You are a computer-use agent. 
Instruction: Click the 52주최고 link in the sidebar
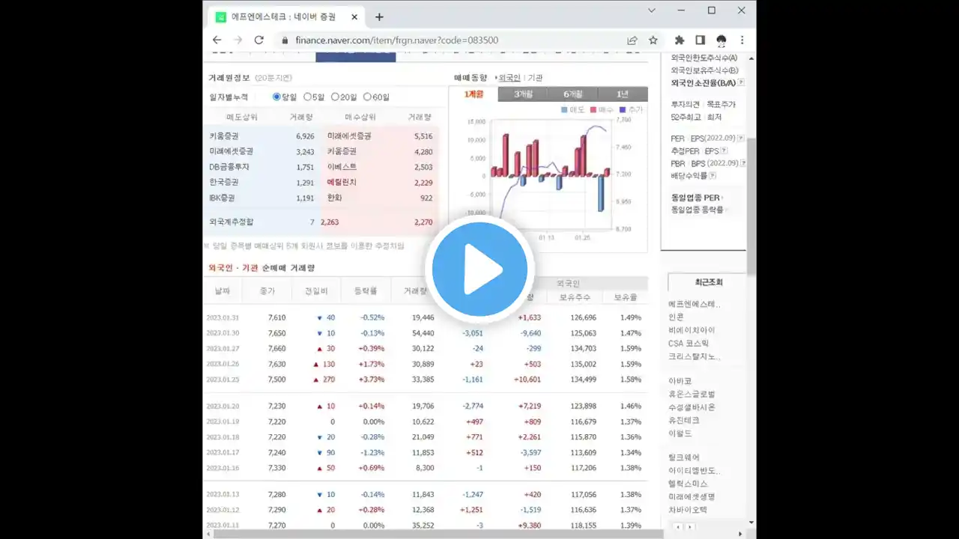pyautogui.click(x=686, y=118)
